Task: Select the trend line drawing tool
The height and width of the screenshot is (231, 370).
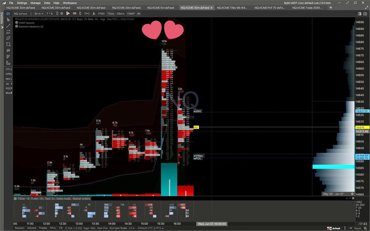Action: click(x=8, y=26)
